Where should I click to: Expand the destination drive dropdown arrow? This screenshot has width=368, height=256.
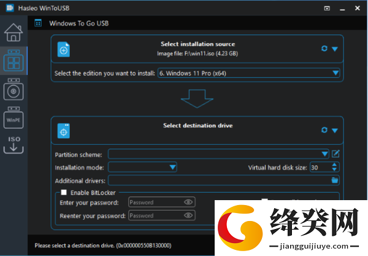coord(335,130)
